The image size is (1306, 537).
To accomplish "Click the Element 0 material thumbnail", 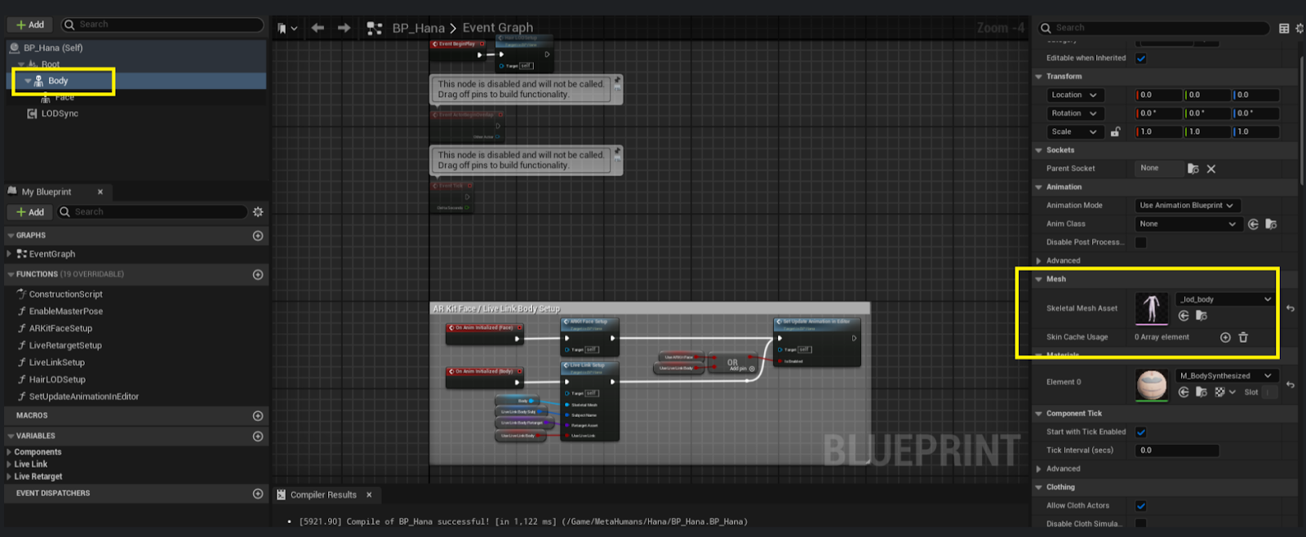I will point(1152,385).
